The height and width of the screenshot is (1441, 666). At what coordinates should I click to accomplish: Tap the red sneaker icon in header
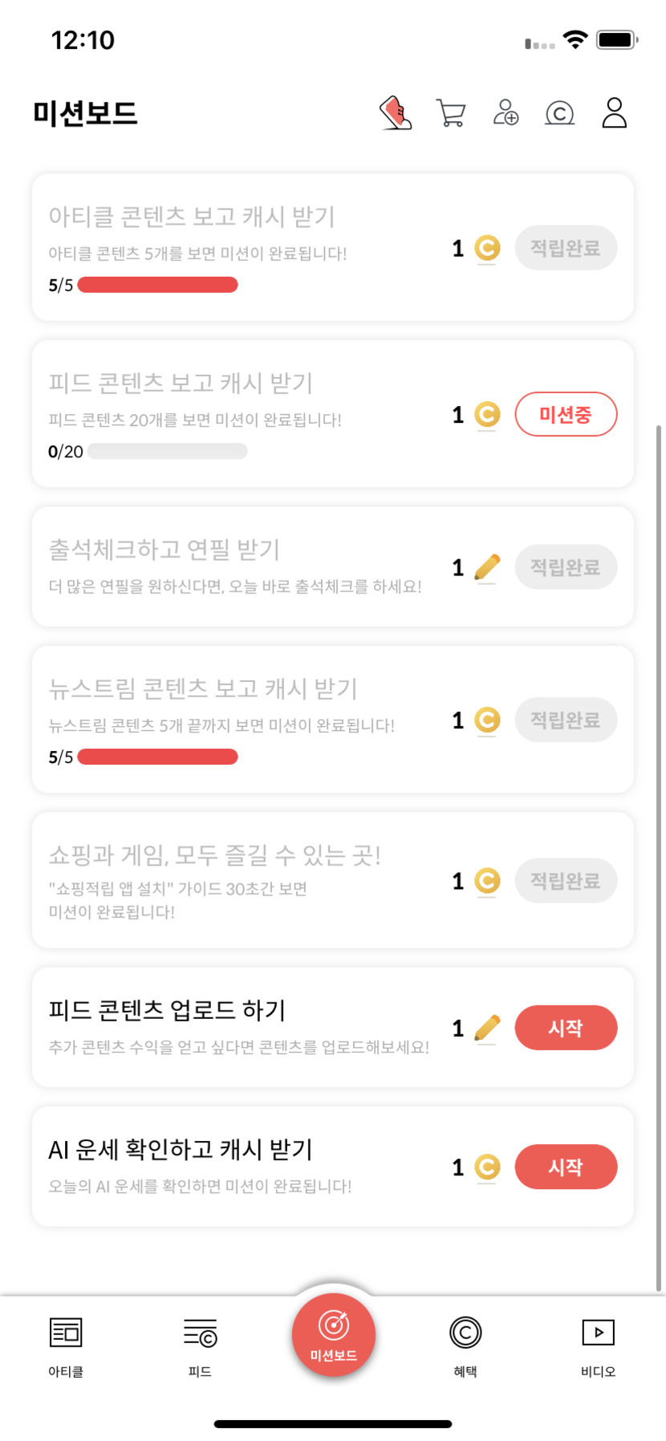(x=396, y=113)
